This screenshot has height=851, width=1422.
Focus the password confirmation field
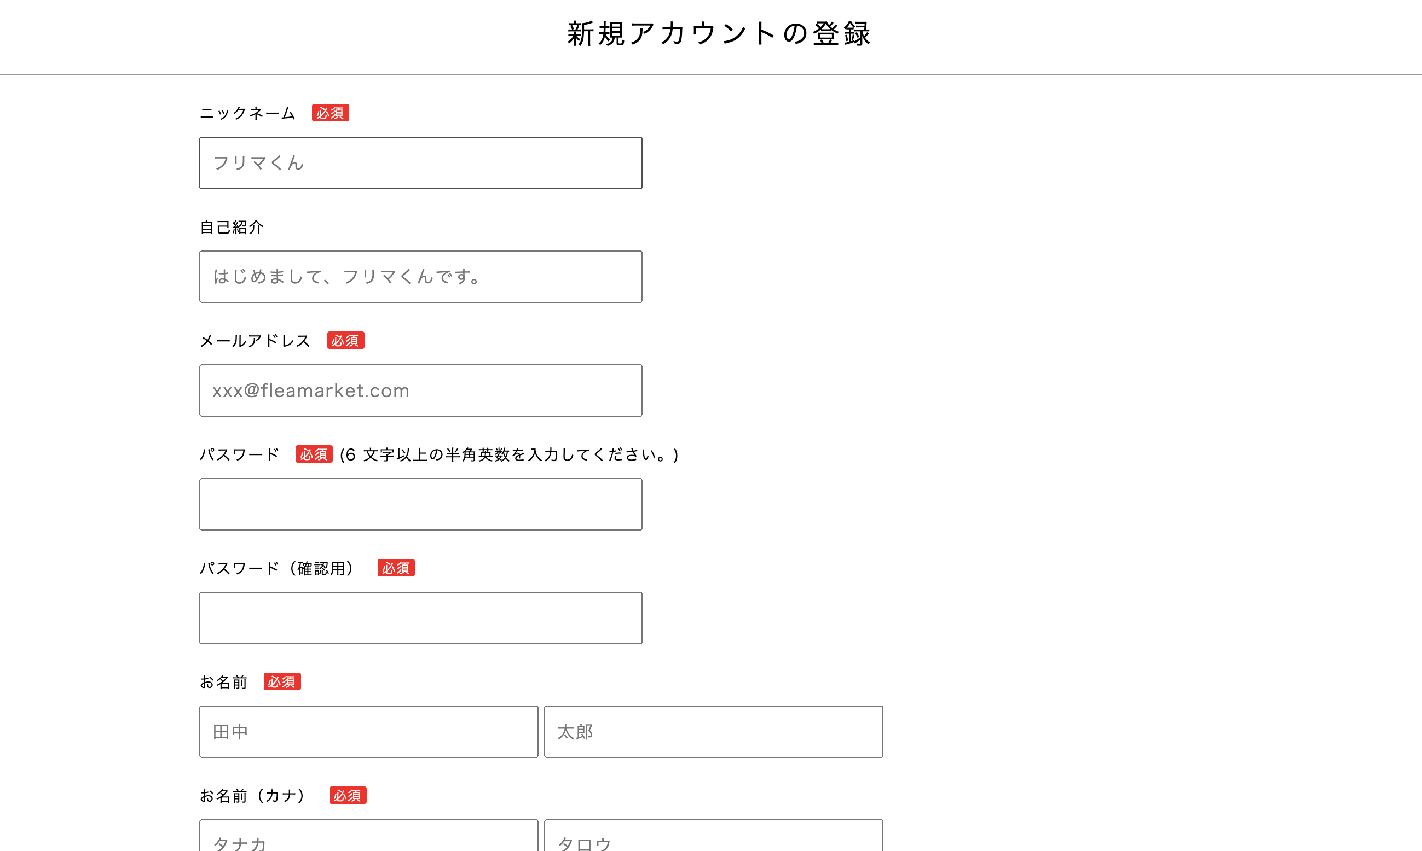pyautogui.click(x=420, y=617)
